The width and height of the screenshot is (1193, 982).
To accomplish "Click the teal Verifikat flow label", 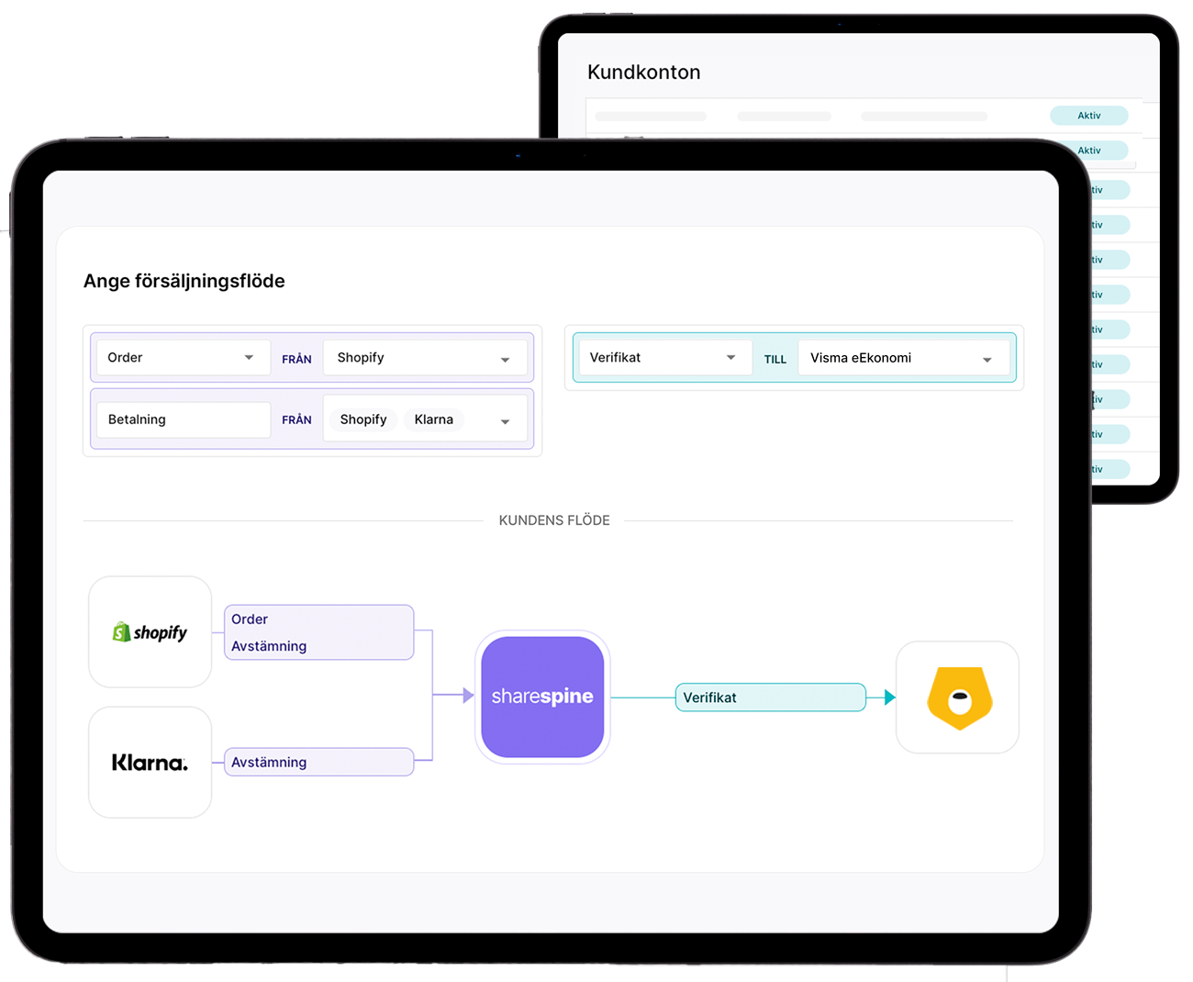I will (x=770, y=697).
